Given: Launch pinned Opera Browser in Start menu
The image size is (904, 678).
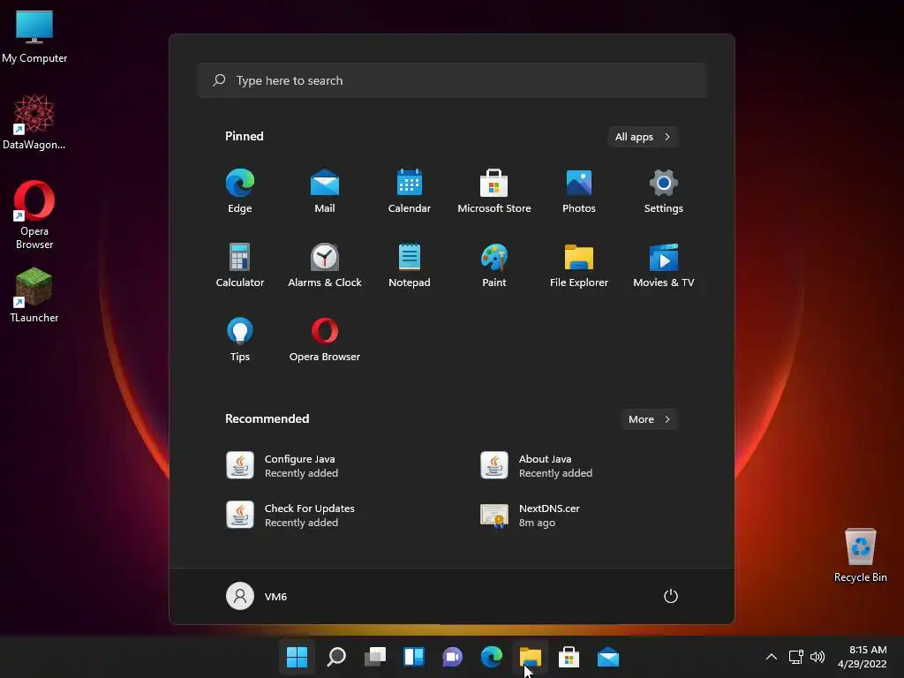Looking at the screenshot, I should click(325, 340).
